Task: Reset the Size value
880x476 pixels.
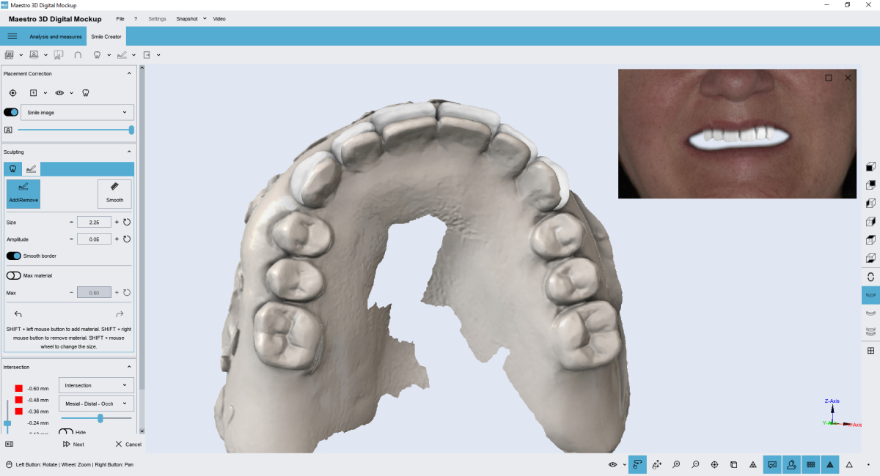Action: click(127, 222)
